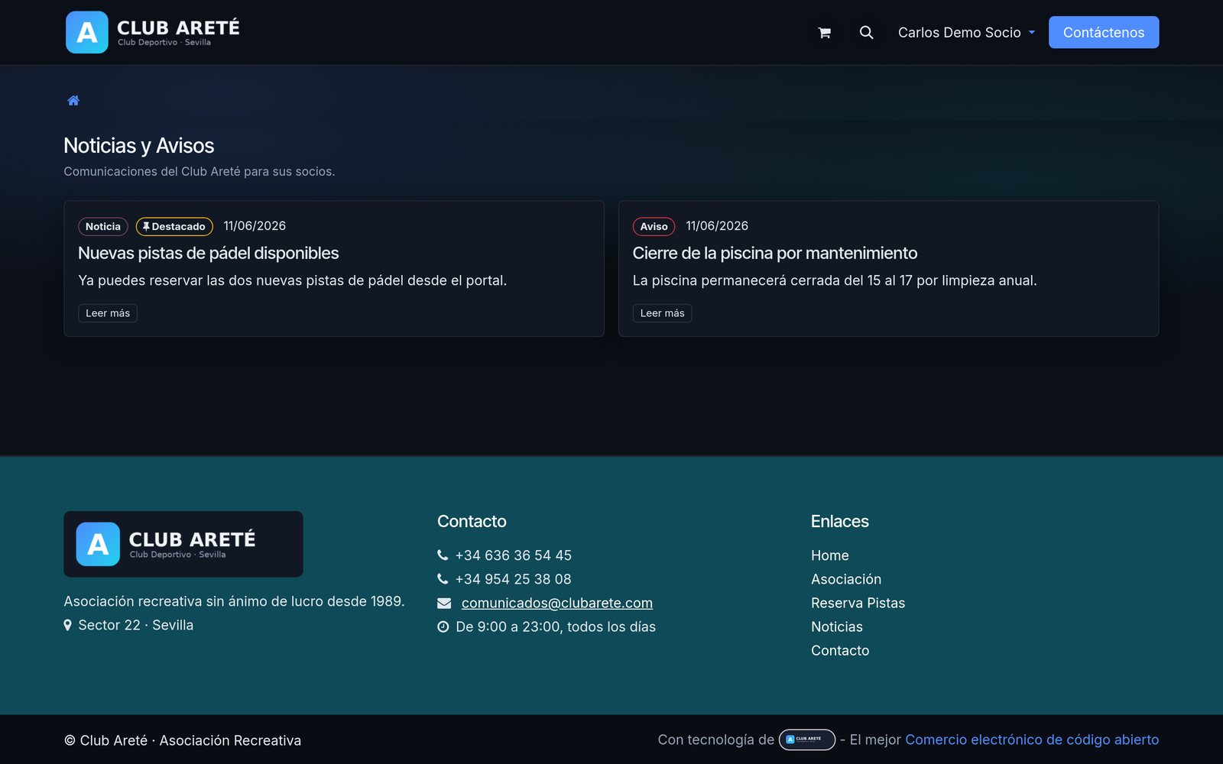1223x764 pixels.
Task: Click the Contáctenos button
Action: [1104, 32]
